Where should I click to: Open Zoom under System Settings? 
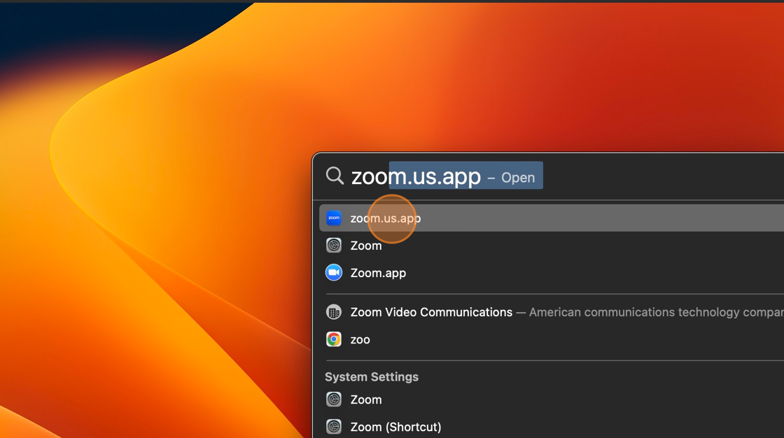pyautogui.click(x=552, y=400)
